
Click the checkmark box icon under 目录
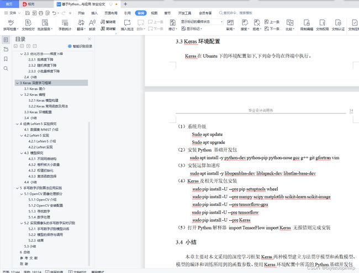(x=15, y=46)
